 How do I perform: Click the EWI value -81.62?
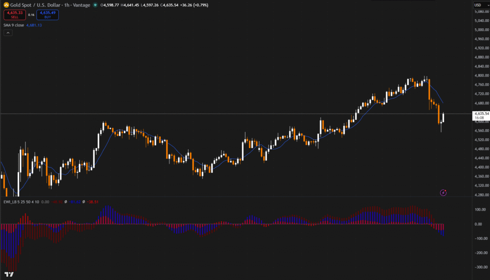pyautogui.click(x=75, y=202)
